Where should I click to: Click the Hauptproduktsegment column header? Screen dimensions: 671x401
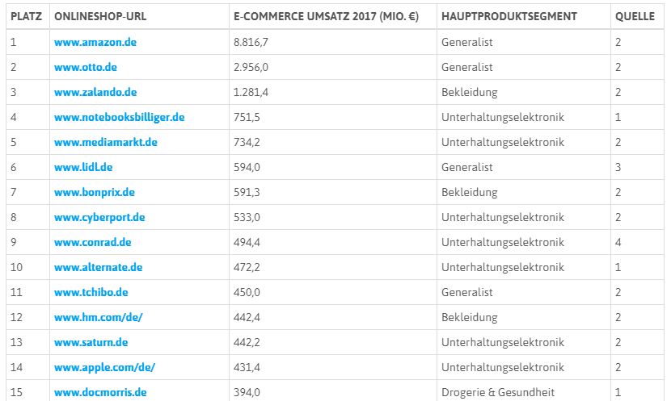coord(509,16)
